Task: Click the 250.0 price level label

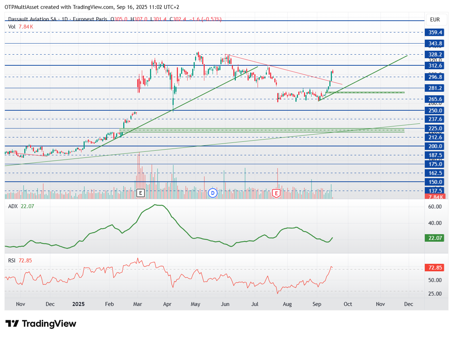Action: click(x=434, y=111)
